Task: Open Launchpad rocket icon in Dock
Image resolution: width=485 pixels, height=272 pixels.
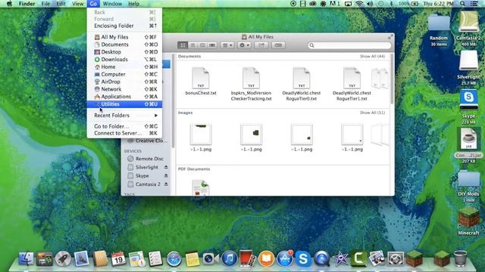Action: 63,258
